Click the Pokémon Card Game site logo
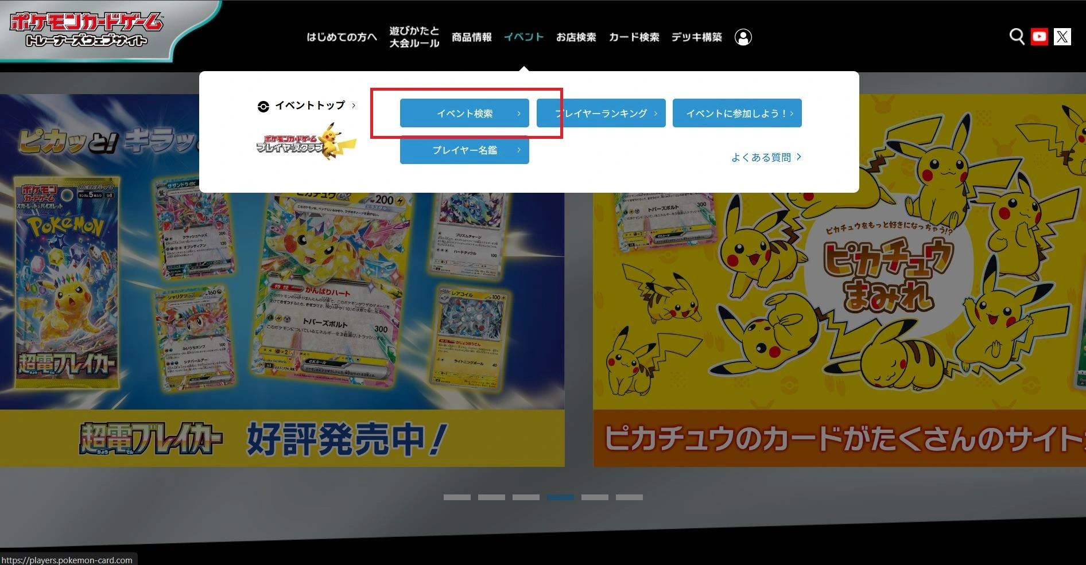Image resolution: width=1086 pixels, height=565 pixels. pos(86,30)
